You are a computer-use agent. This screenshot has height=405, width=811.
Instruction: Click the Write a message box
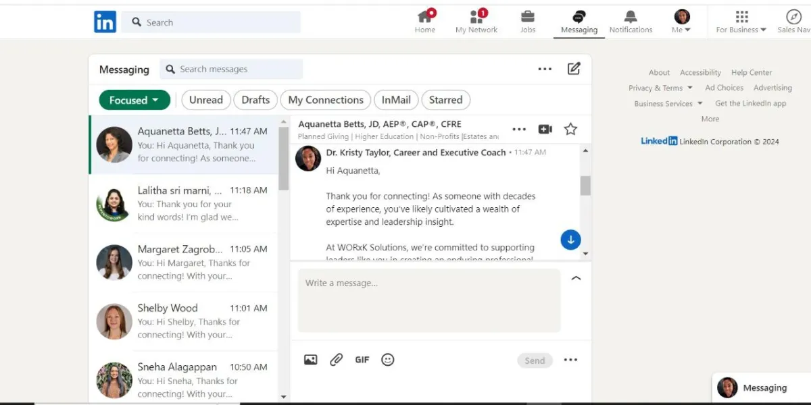pos(429,300)
